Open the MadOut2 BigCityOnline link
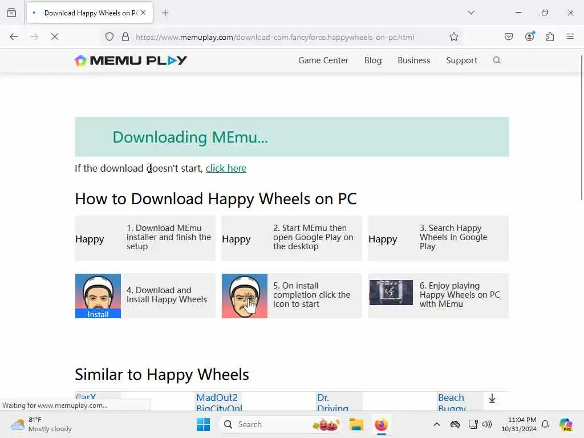 [219, 402]
